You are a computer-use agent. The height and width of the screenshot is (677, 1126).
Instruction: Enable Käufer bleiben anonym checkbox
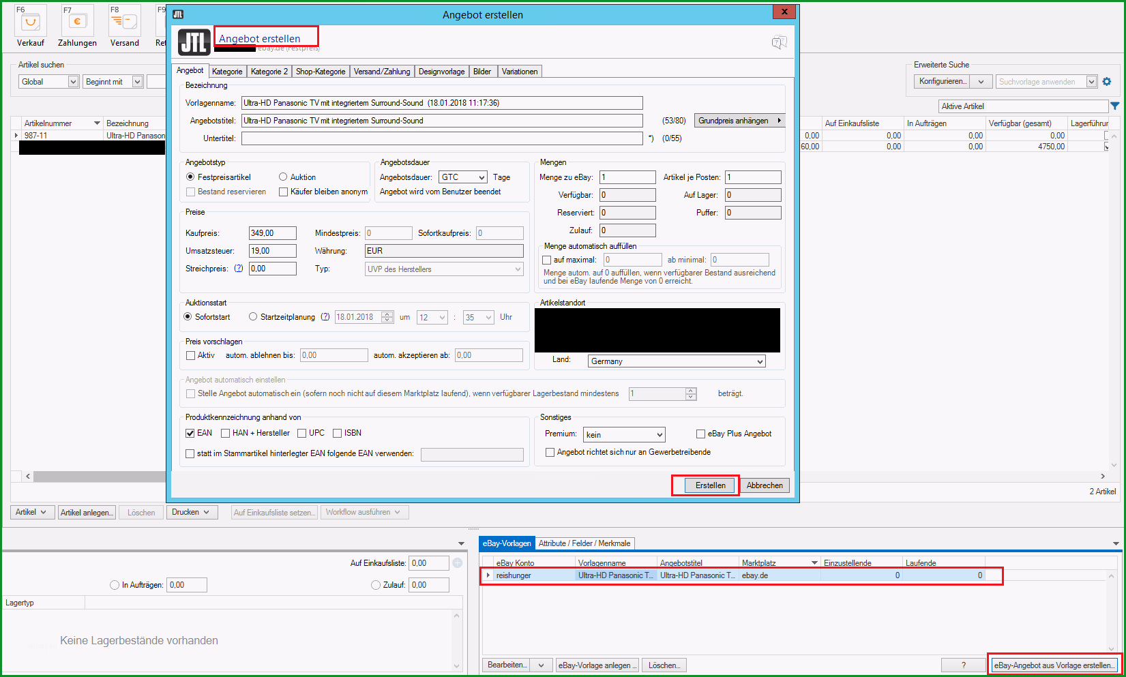pos(283,192)
